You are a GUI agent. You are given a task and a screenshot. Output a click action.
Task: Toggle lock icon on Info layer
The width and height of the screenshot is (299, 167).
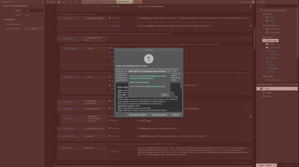(264, 89)
